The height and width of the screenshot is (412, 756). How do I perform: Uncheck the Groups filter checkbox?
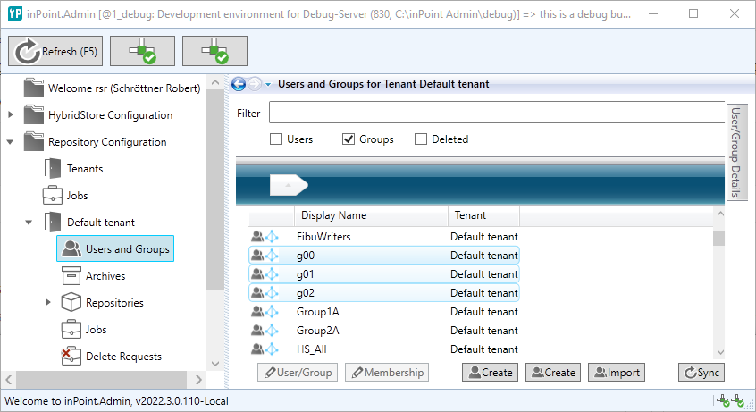(x=349, y=139)
